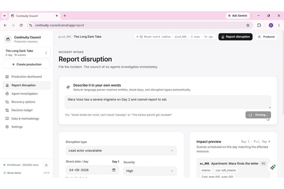Click the site information icon in address bar

(31, 25)
